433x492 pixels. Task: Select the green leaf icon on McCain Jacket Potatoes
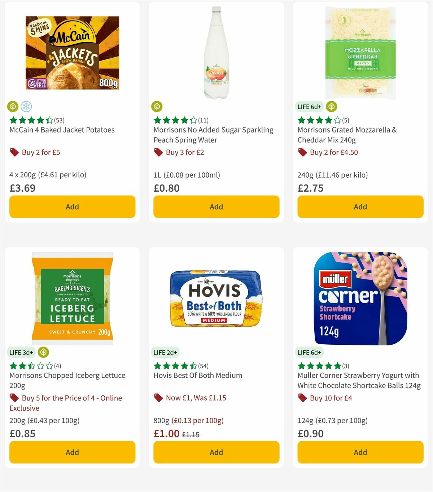point(13,106)
